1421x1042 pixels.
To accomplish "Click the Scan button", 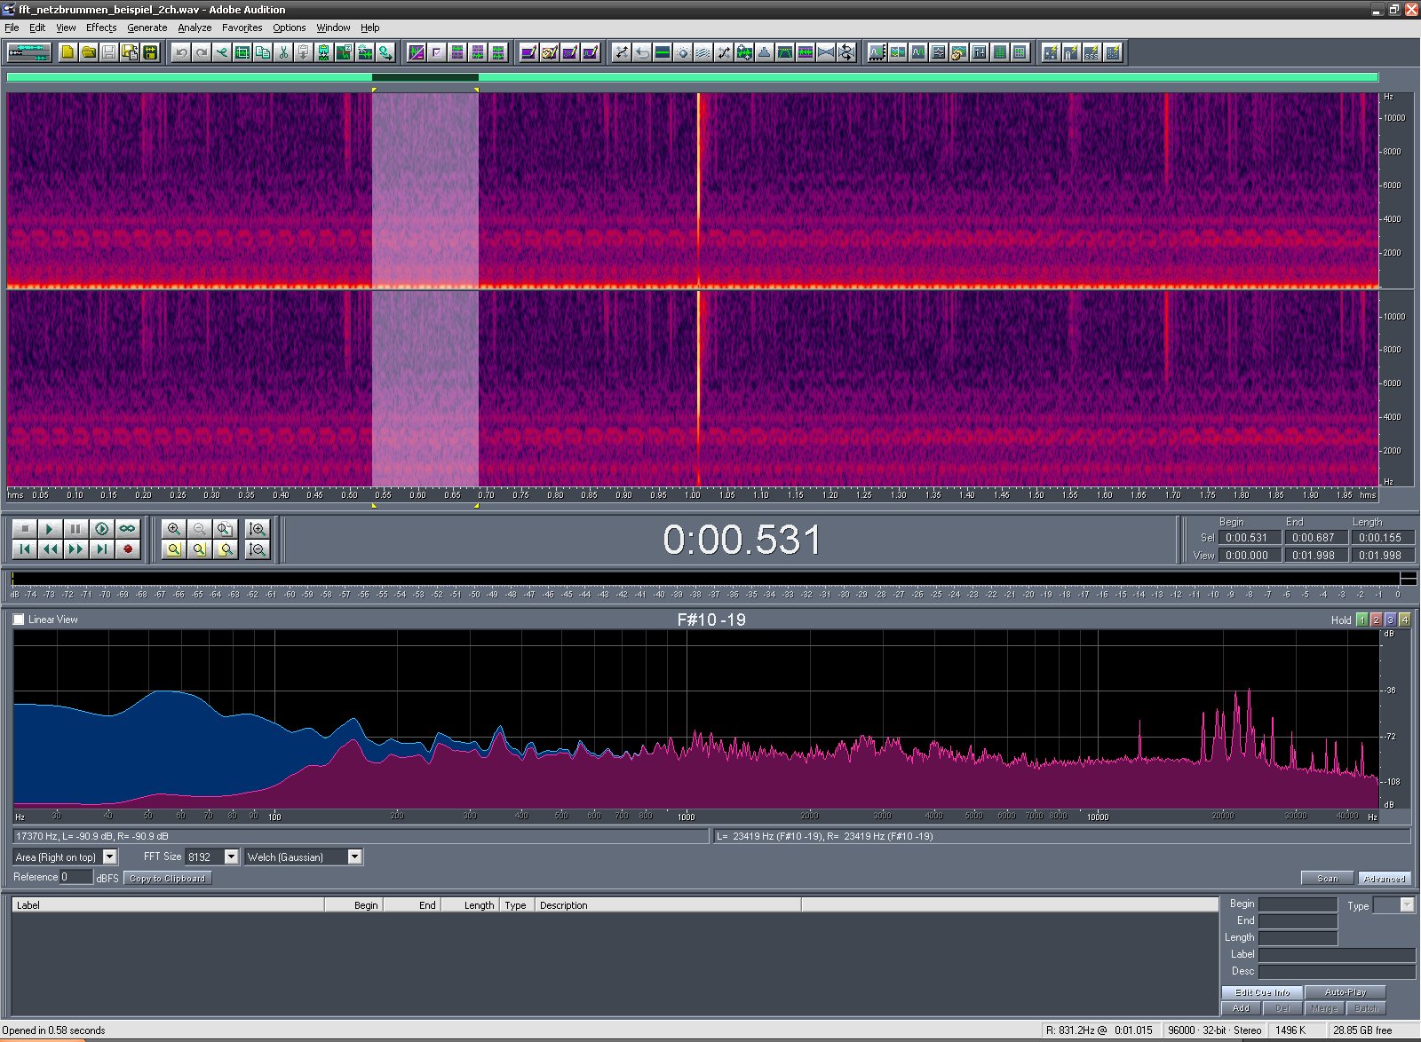I will pyautogui.click(x=1327, y=878).
